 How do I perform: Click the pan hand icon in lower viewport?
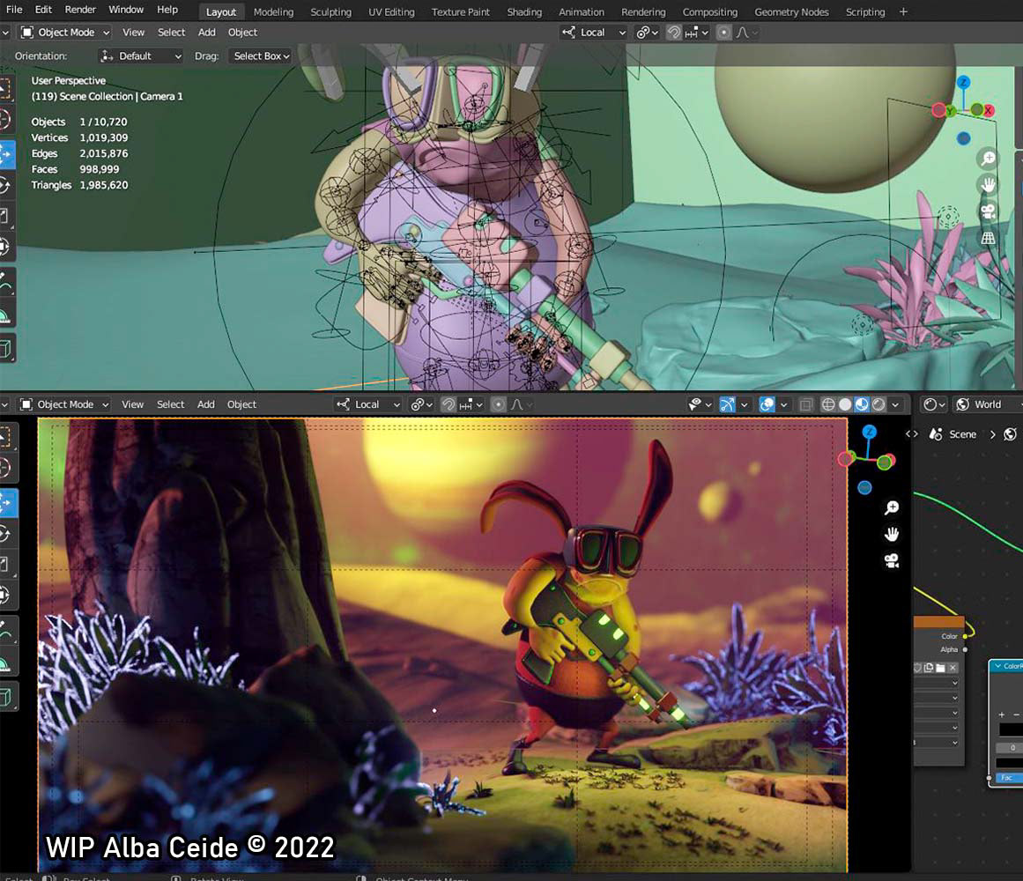point(892,534)
